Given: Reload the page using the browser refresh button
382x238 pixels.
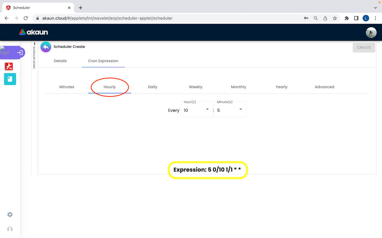Looking at the screenshot, I should 26,18.
